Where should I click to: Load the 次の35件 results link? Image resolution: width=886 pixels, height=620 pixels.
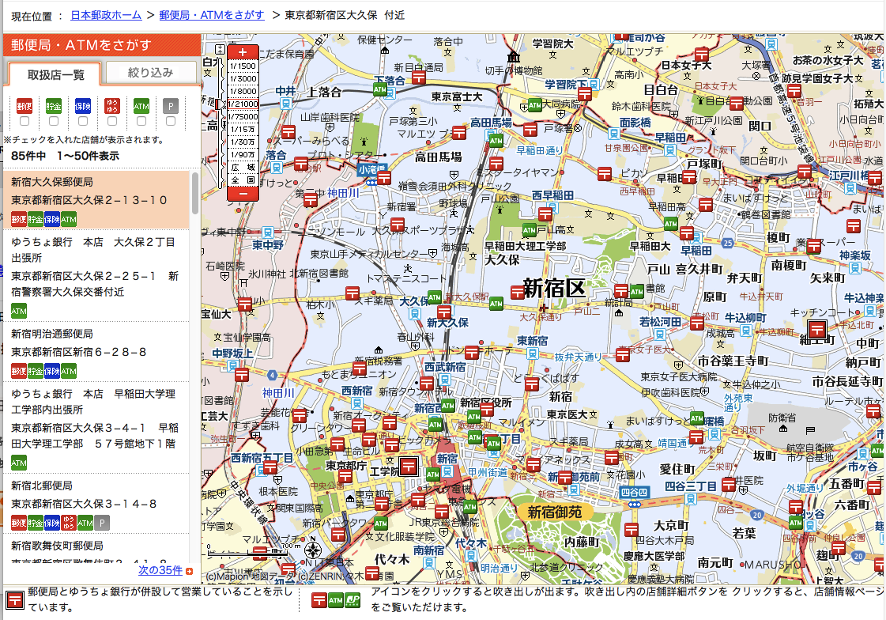click(x=160, y=569)
